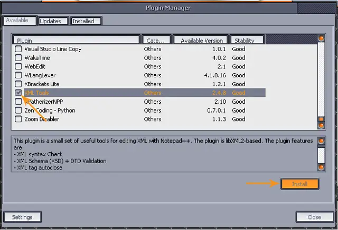This screenshot has width=338, height=230.
Task: Open the Settings button
Action: coord(22,217)
